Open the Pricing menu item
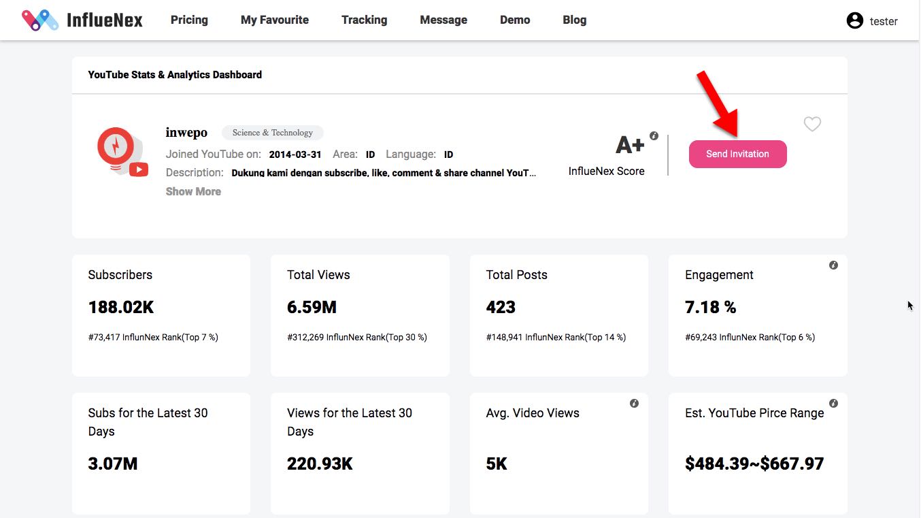The width and height of the screenshot is (921, 518). [189, 20]
